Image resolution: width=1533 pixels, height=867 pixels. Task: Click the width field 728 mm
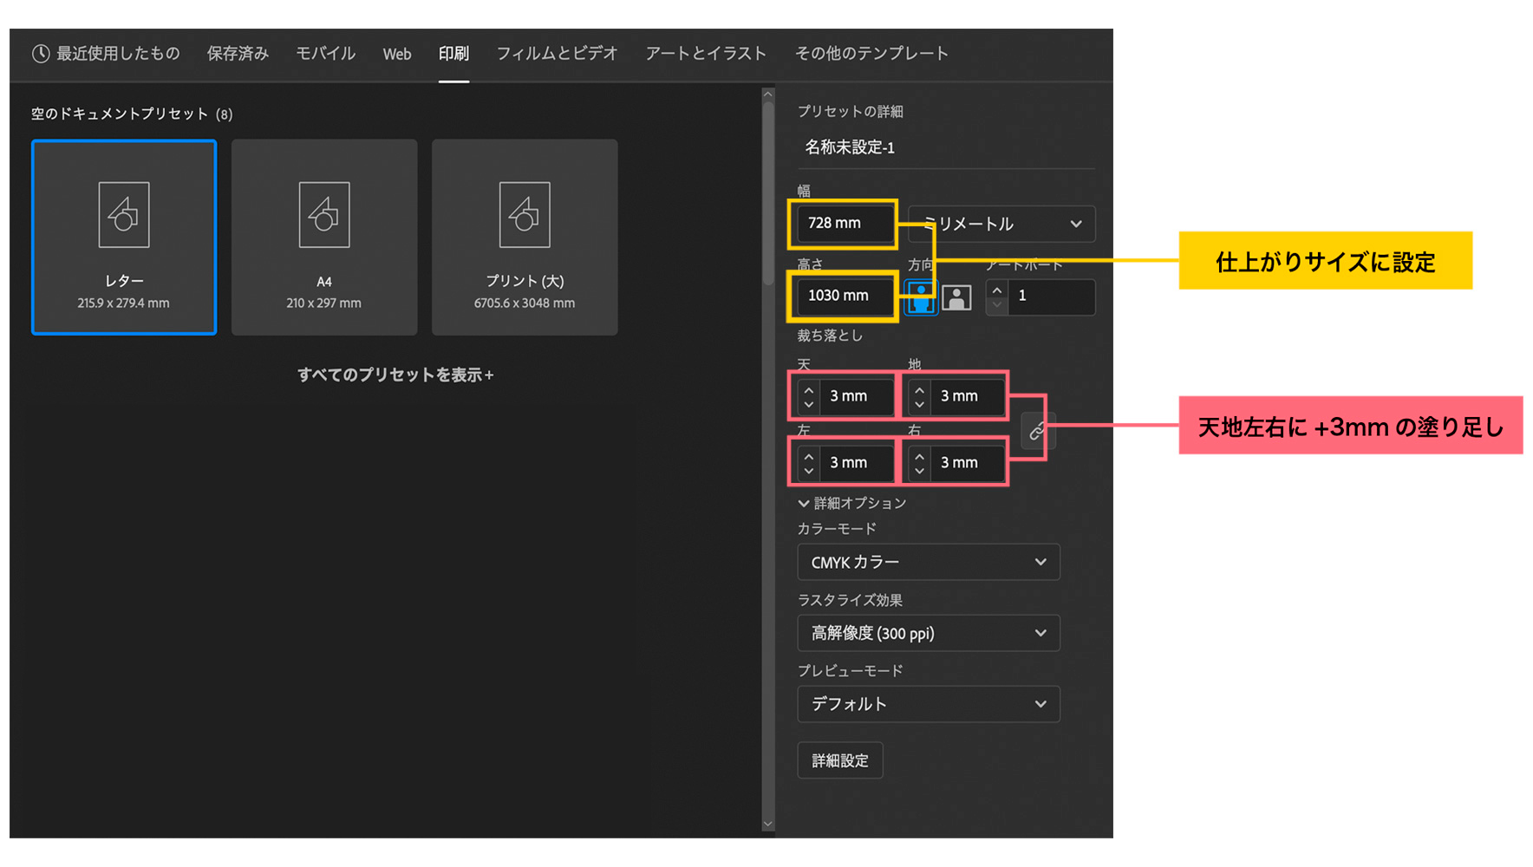(x=844, y=223)
